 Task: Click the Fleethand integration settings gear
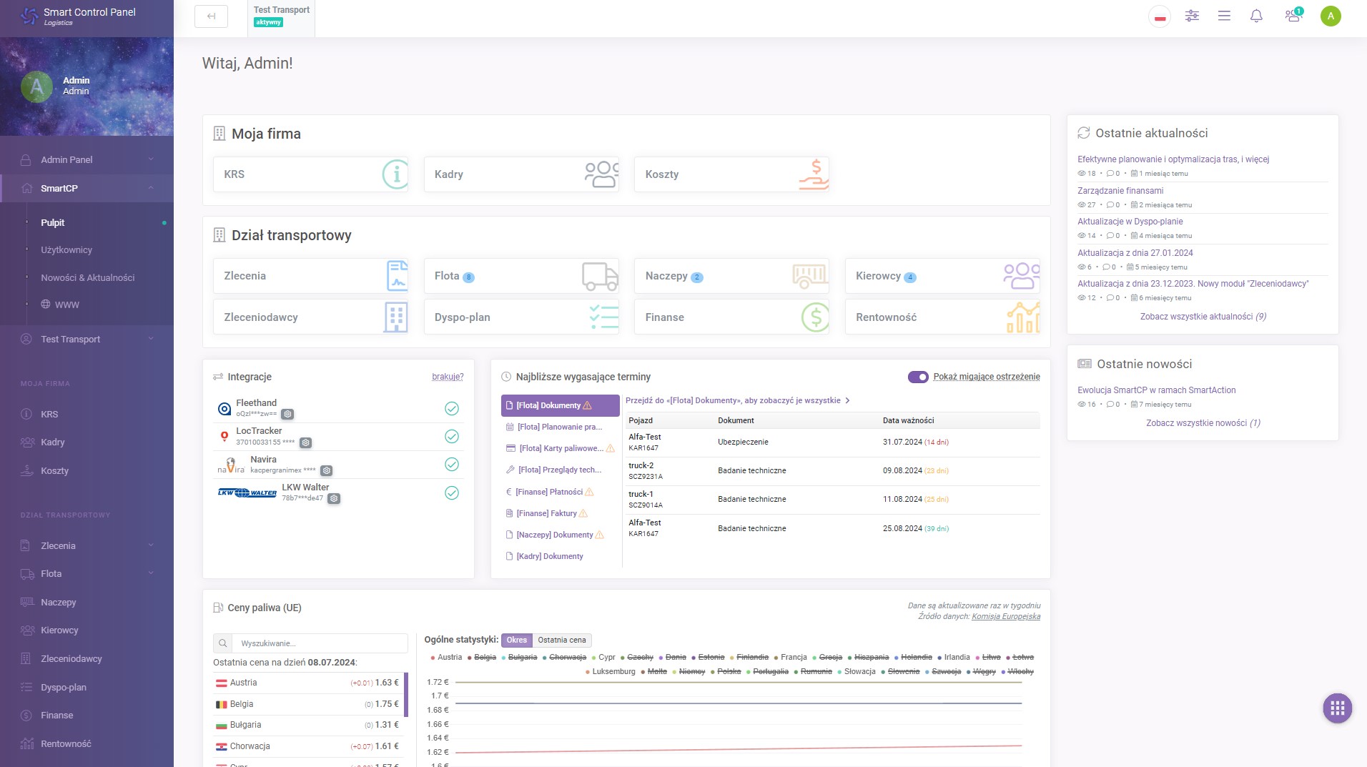287,415
